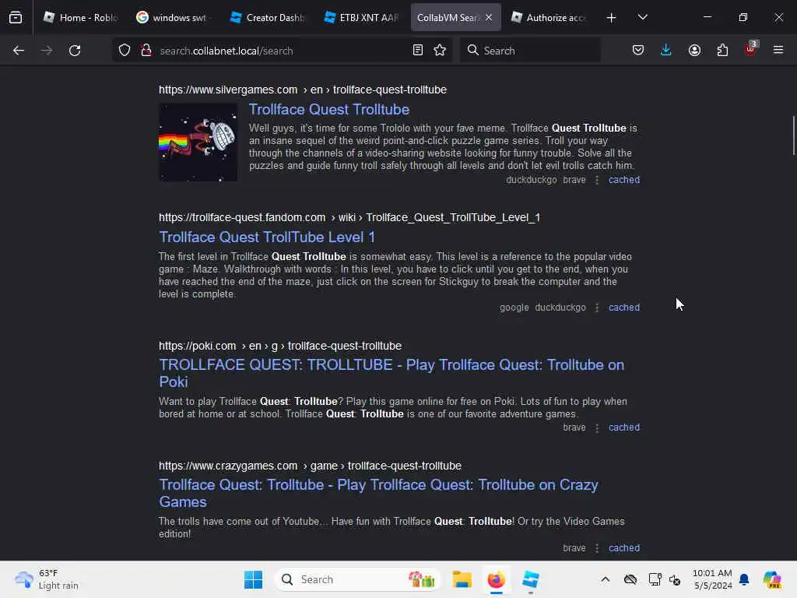The image size is (797, 598).
Task: Click the OneDrive cloud tray icon
Action: pos(630,579)
